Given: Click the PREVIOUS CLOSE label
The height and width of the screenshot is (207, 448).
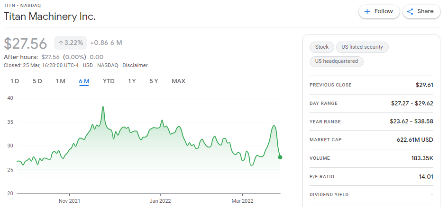Looking at the screenshot, I should [x=330, y=85].
